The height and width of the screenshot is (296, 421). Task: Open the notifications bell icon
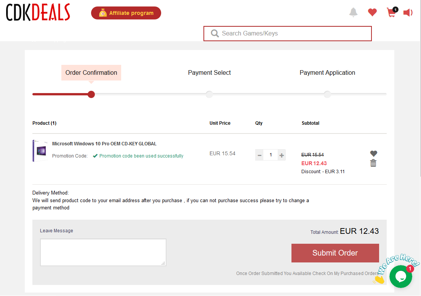tap(353, 12)
